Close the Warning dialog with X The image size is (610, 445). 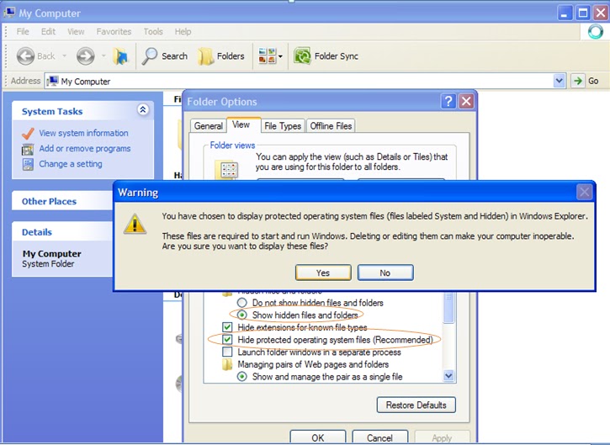click(584, 192)
